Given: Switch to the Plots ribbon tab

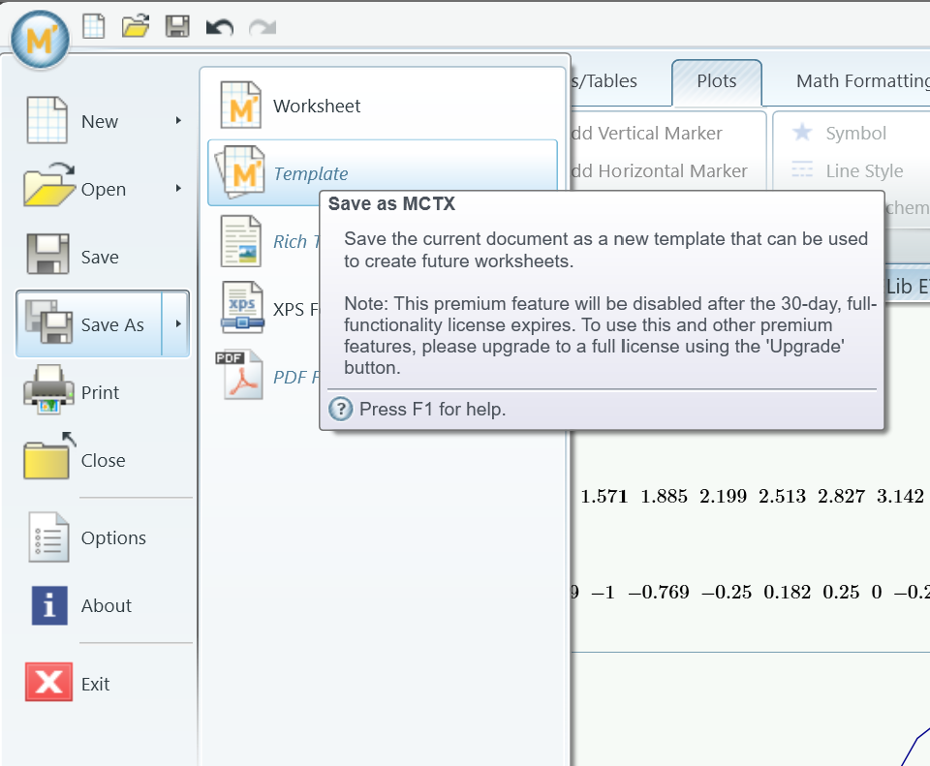Looking at the screenshot, I should coord(716,81).
